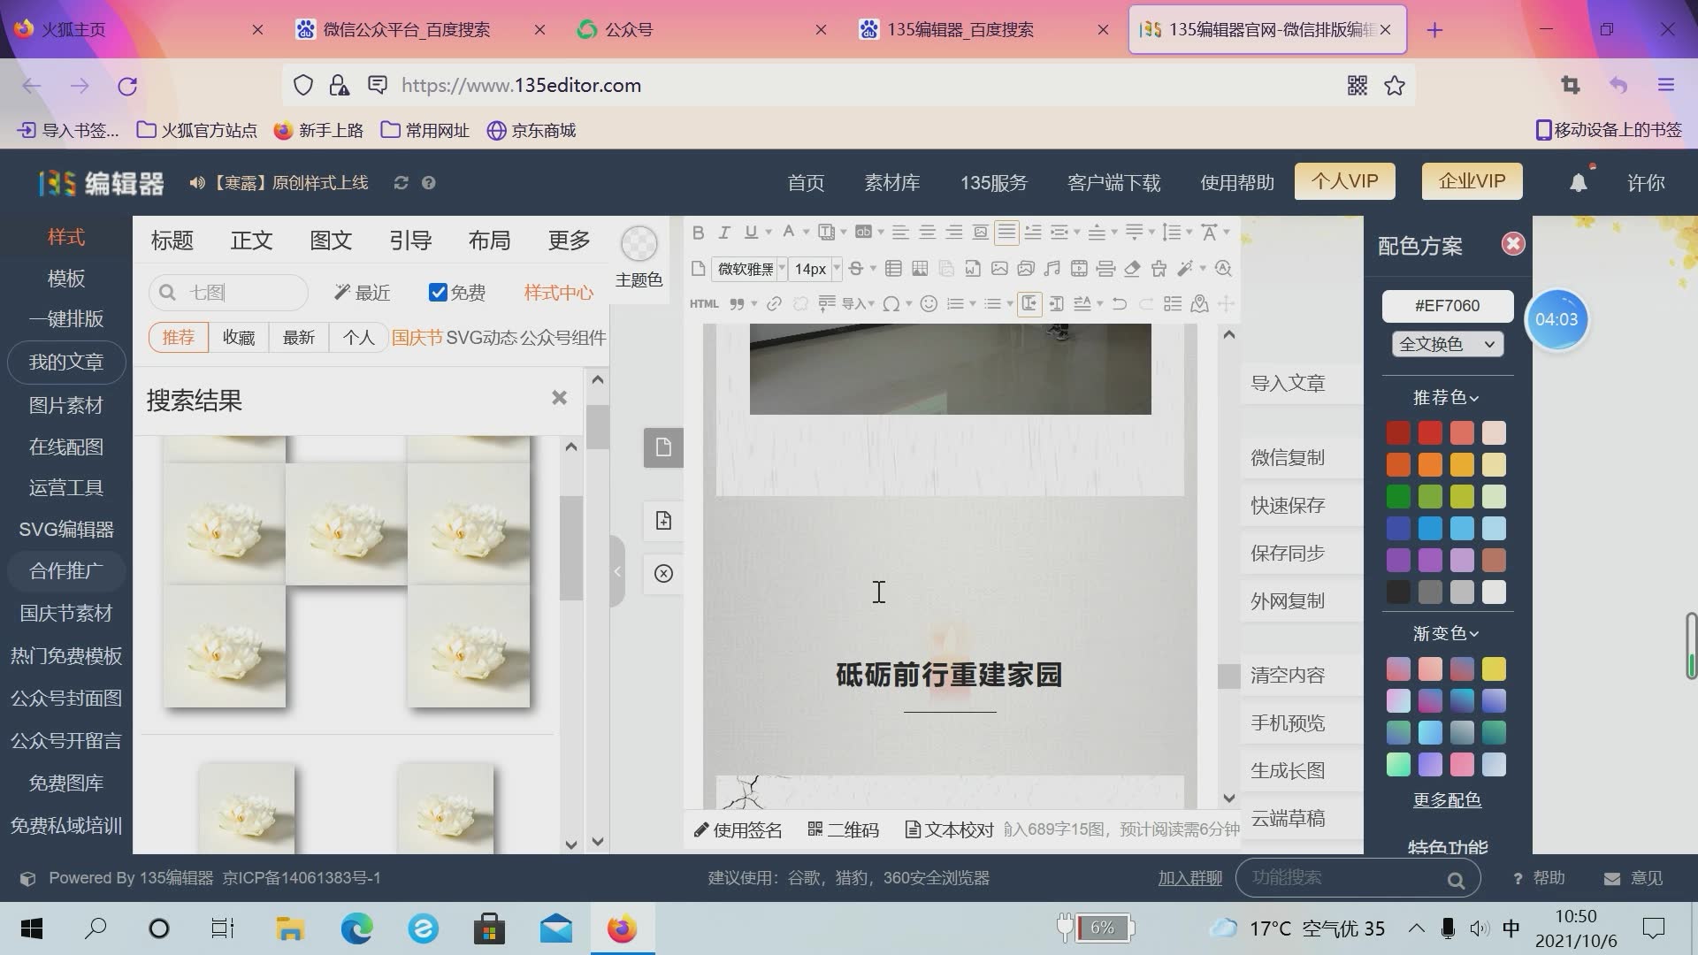Click the eraser clear formatting icon
The image size is (1698, 955).
coord(1132,269)
